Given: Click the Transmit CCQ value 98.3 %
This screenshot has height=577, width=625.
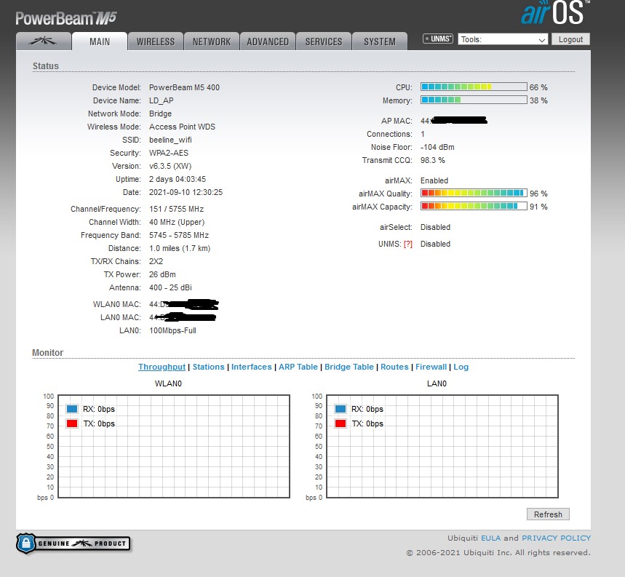Looking at the screenshot, I should point(433,161).
